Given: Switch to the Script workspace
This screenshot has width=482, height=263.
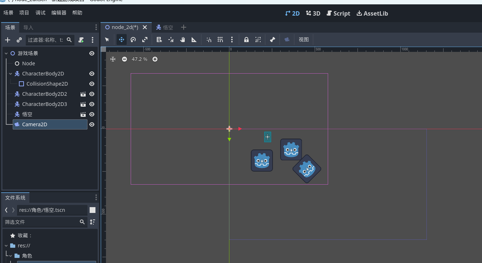Looking at the screenshot, I should click(x=338, y=13).
